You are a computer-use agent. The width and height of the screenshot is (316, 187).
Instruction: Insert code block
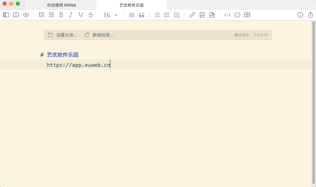(237, 15)
